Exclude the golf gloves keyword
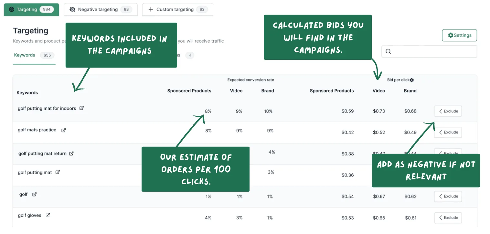 [448, 218]
